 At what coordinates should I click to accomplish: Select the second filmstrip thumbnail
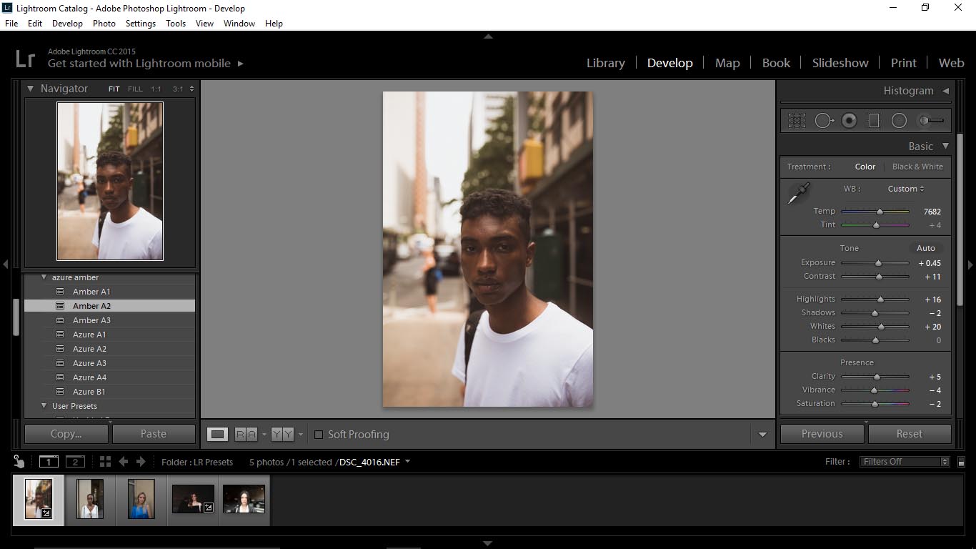pos(90,499)
